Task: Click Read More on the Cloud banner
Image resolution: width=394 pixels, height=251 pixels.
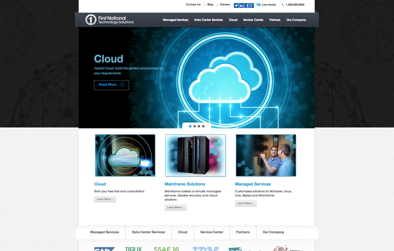Action: coord(111,85)
